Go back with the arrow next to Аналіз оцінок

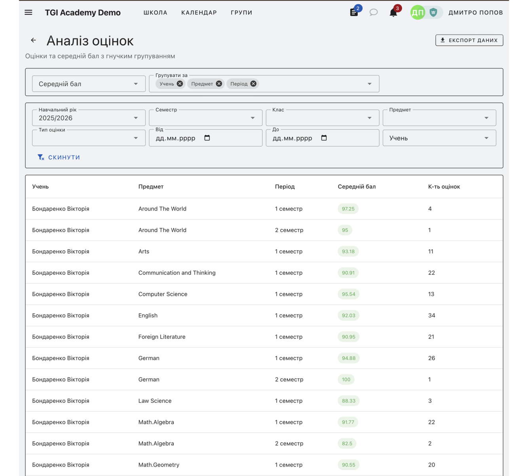(33, 40)
